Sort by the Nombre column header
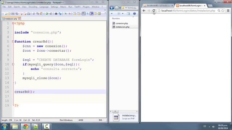Viewport: 232px width, 130px height. coord(116,18)
